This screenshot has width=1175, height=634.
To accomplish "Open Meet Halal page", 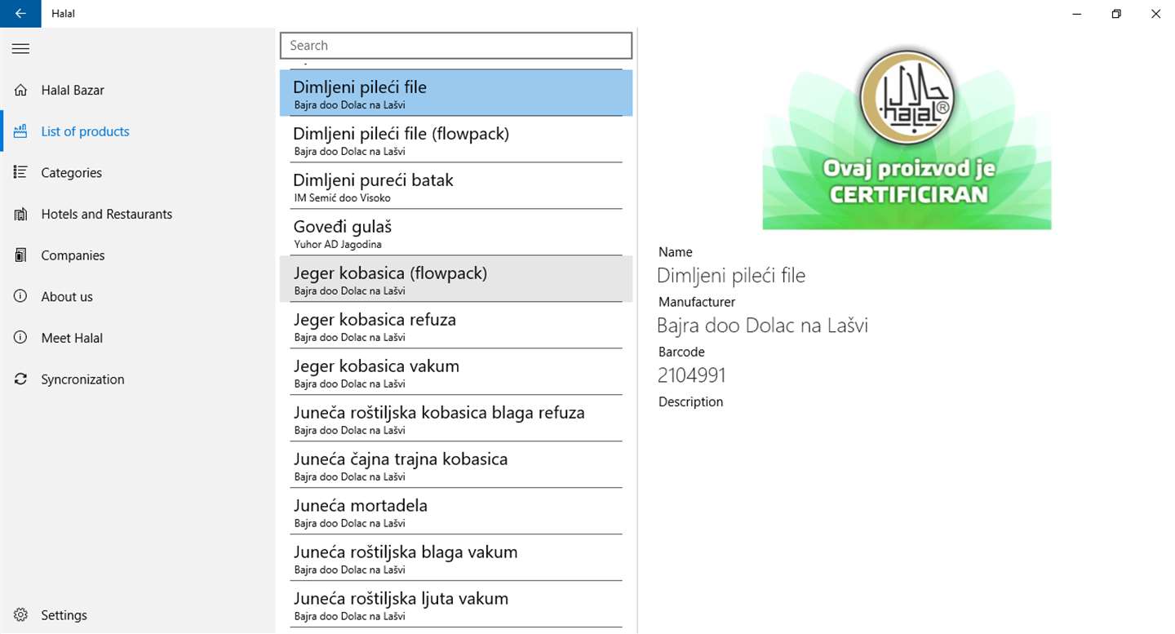I will point(138,338).
